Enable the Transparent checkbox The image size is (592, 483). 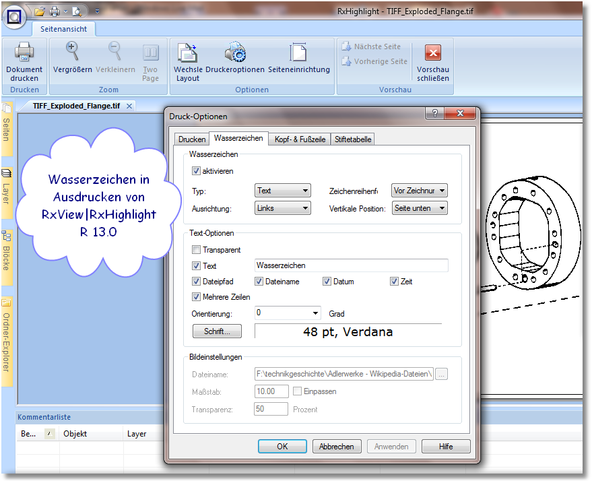pos(197,250)
